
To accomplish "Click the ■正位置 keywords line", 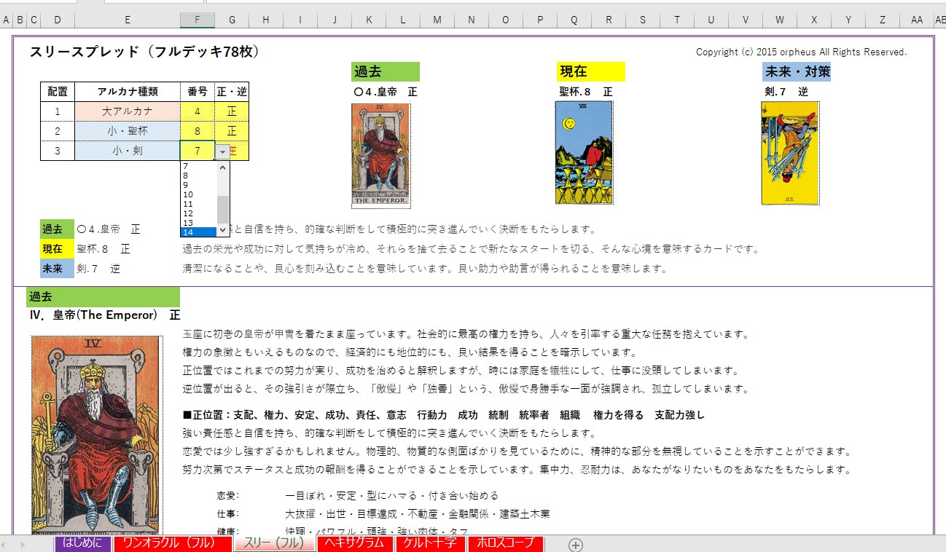I will tap(444, 415).
